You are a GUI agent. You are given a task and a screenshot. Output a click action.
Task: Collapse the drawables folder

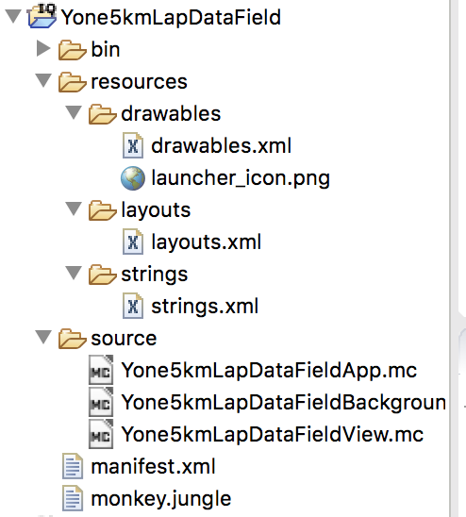[x=74, y=112]
